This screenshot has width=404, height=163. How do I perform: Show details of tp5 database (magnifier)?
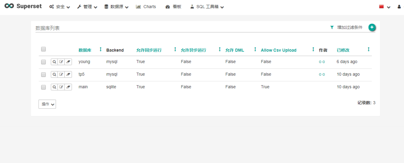[54, 75]
